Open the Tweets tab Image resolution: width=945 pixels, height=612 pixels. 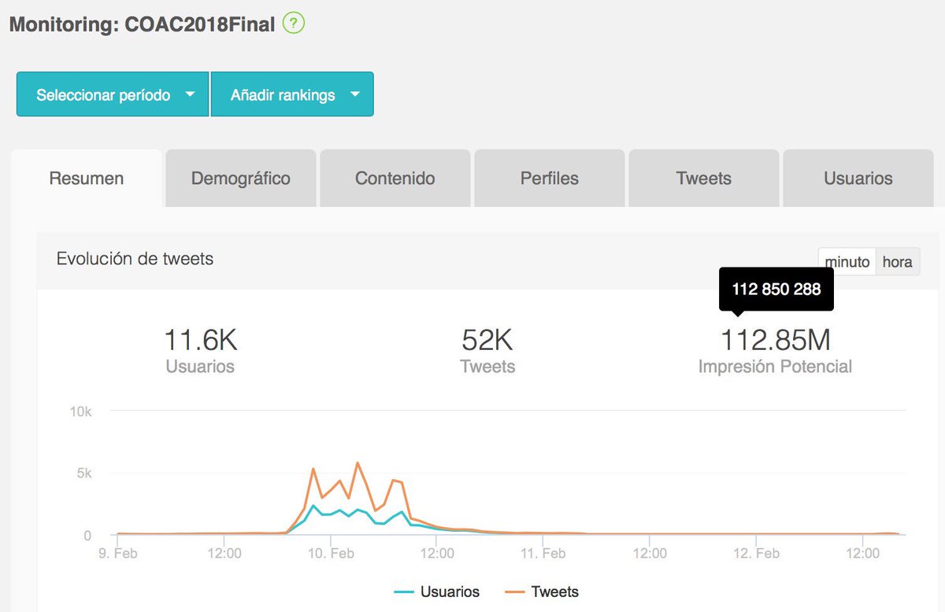coord(704,179)
